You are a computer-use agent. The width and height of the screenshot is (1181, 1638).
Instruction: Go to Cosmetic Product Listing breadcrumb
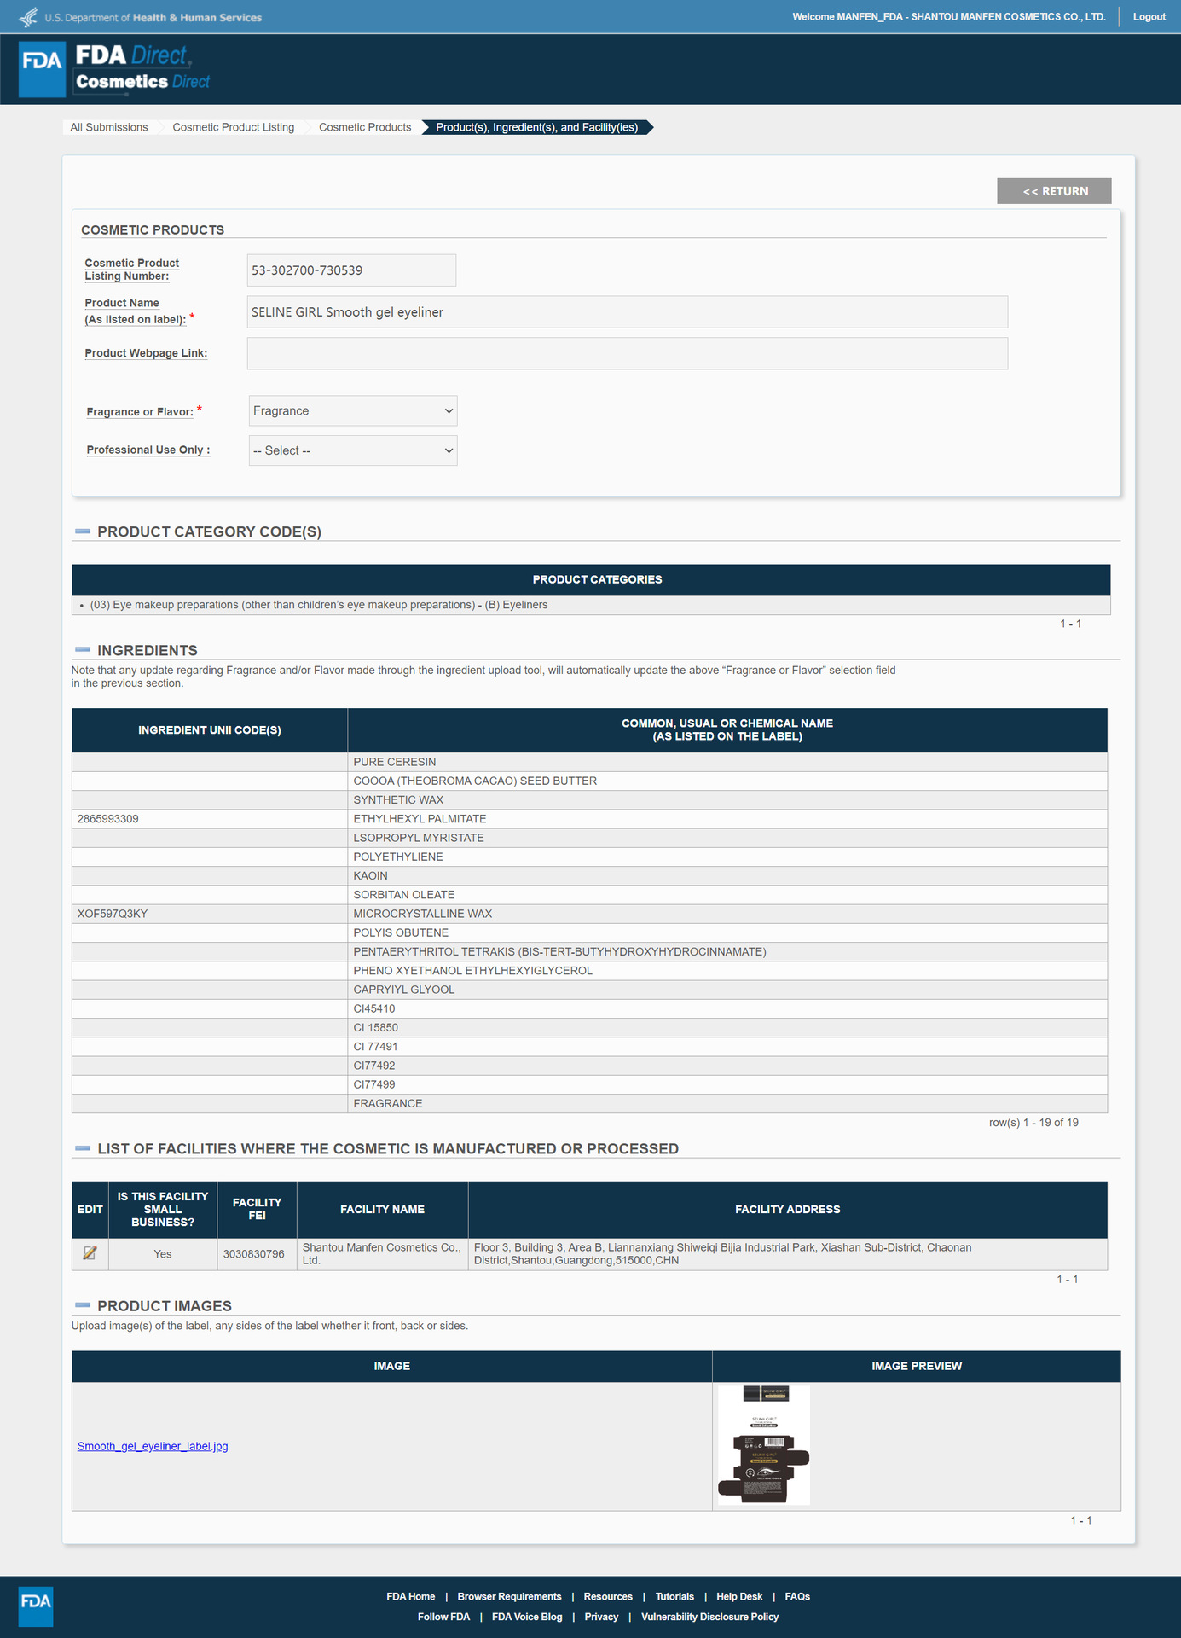[x=234, y=127]
